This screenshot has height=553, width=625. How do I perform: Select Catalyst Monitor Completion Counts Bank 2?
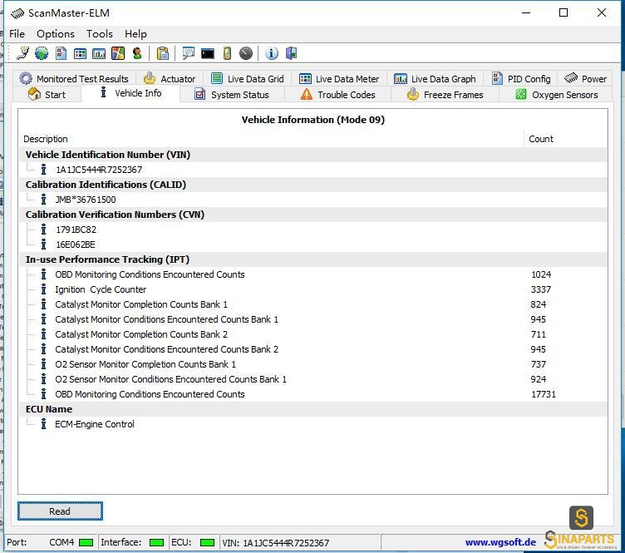(x=141, y=334)
